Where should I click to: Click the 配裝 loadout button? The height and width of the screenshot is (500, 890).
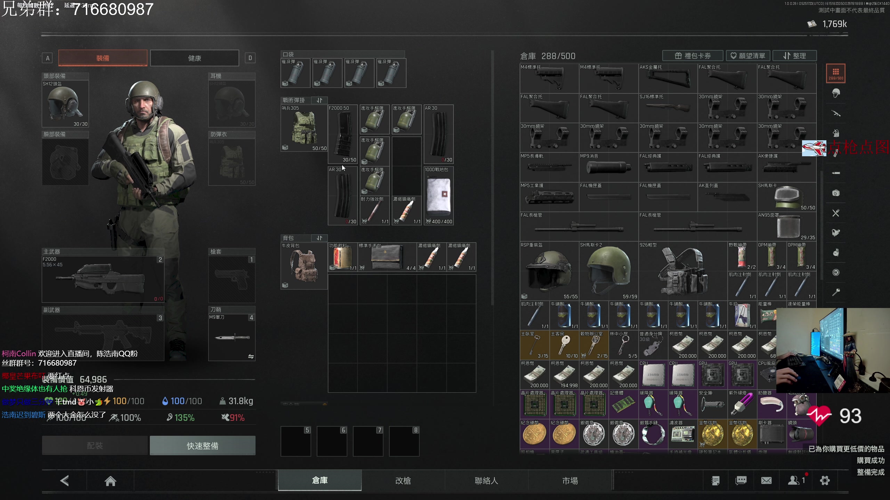(x=95, y=445)
